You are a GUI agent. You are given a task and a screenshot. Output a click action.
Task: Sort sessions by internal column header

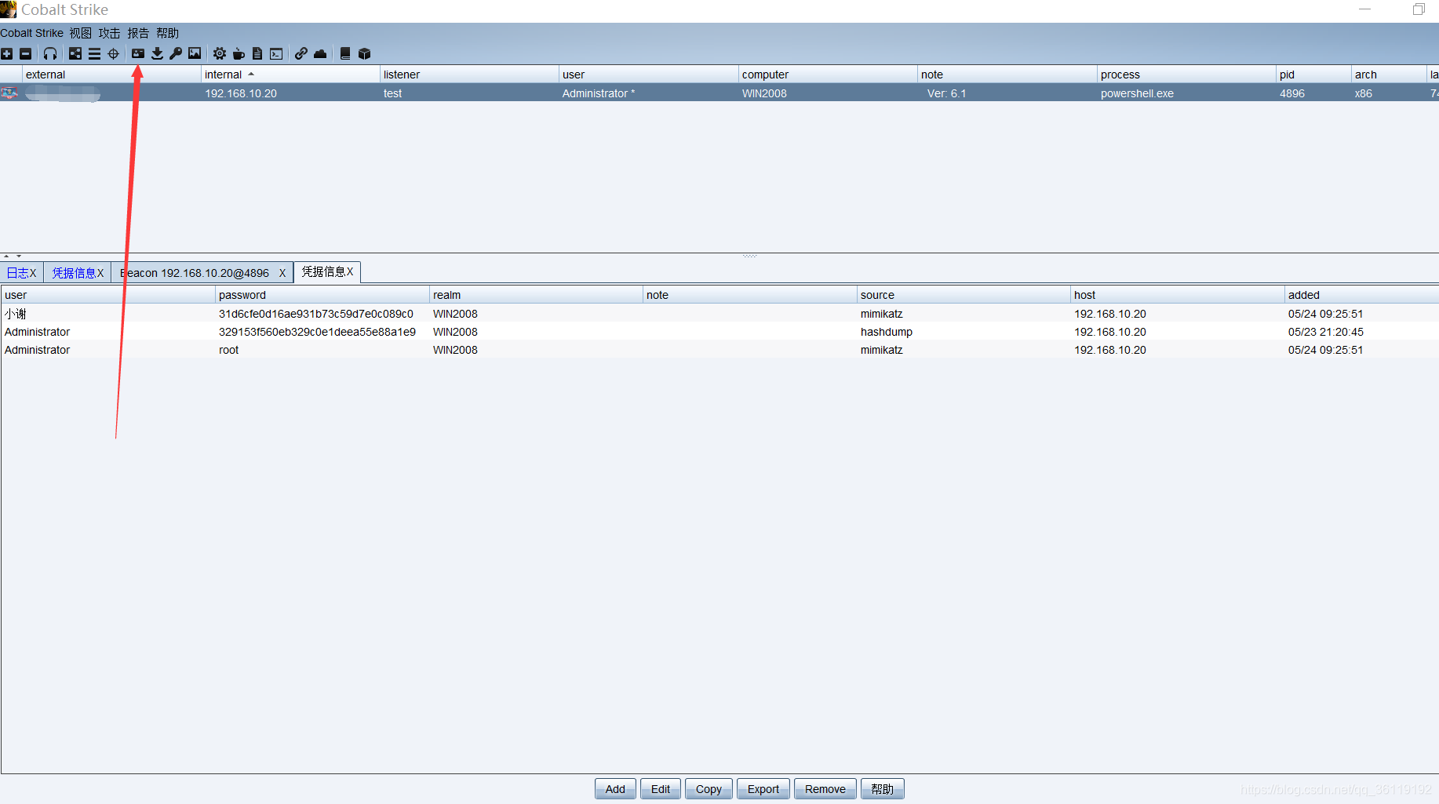tap(290, 75)
